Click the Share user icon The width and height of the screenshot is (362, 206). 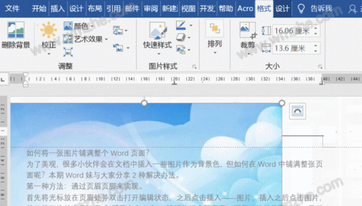point(353,9)
